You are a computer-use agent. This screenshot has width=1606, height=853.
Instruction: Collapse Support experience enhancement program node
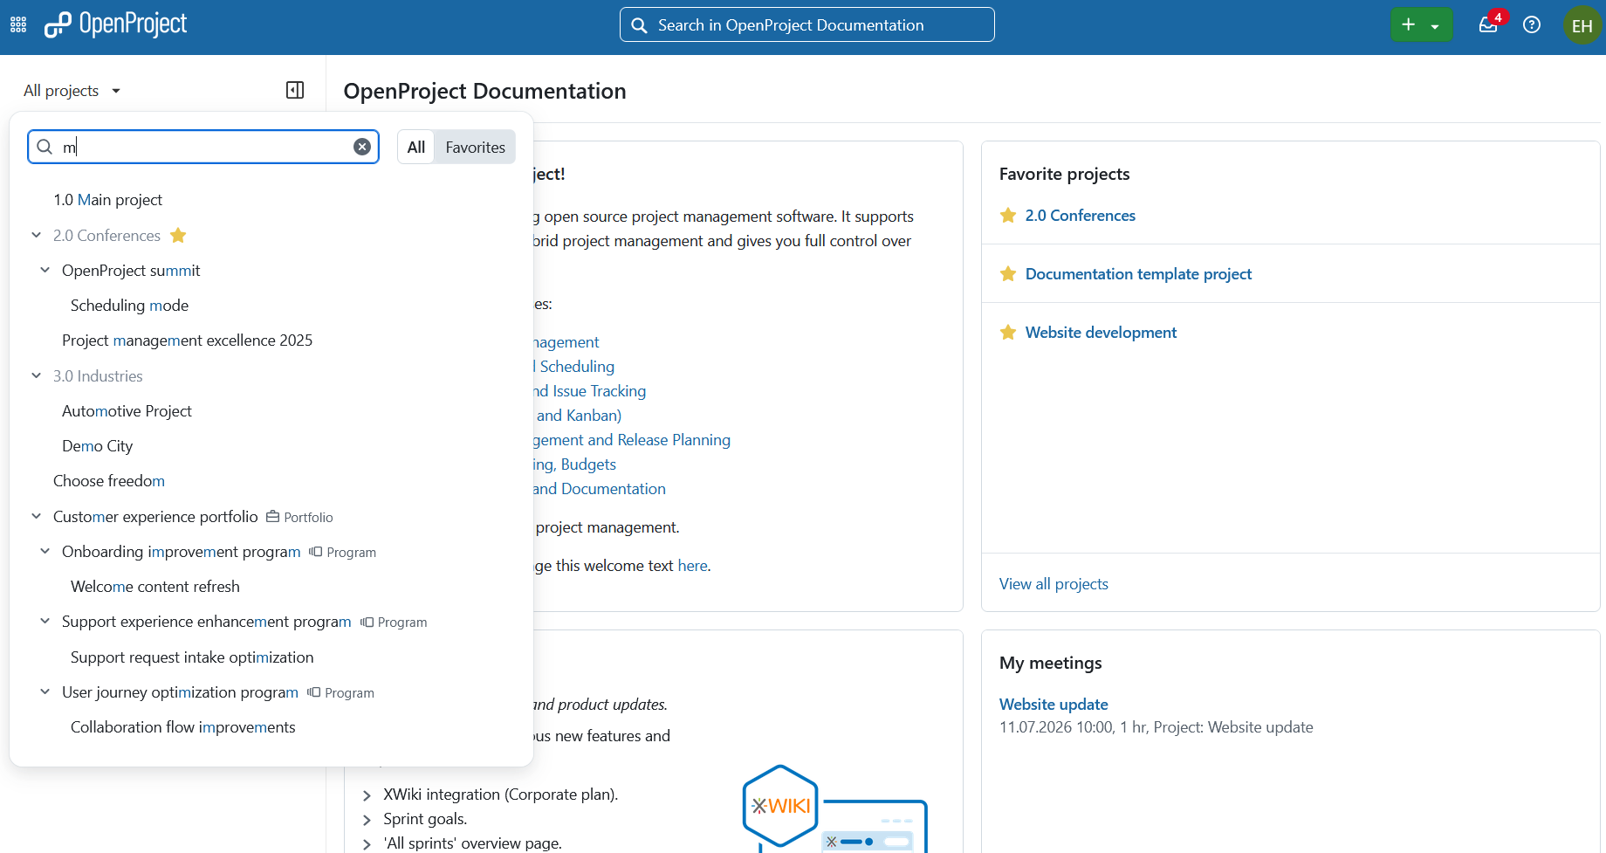tap(45, 621)
